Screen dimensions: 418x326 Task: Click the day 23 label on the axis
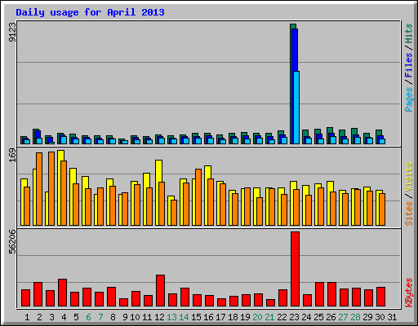[294, 317]
